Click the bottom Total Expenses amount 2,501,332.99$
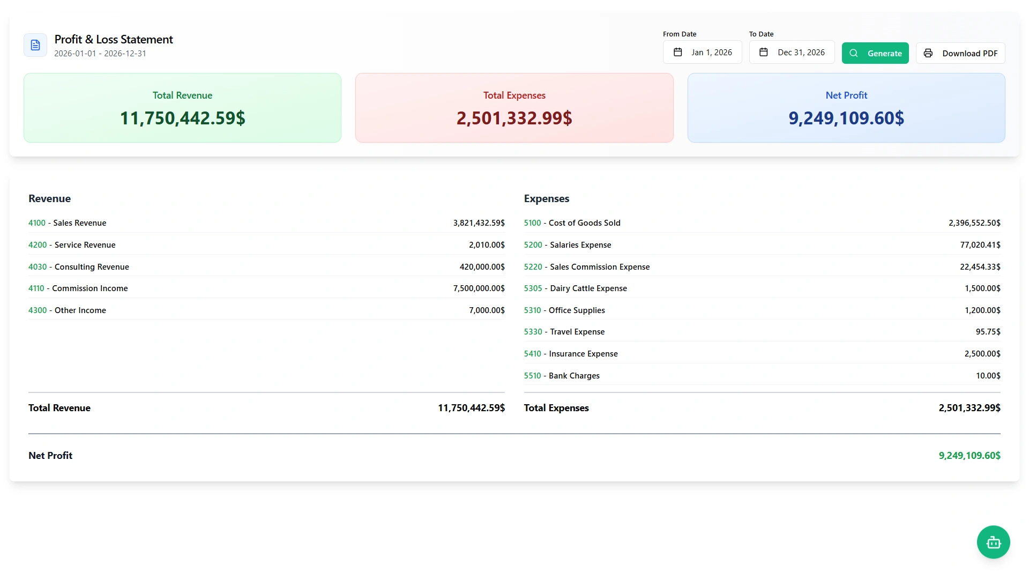The width and height of the screenshot is (1029, 579). click(x=970, y=408)
